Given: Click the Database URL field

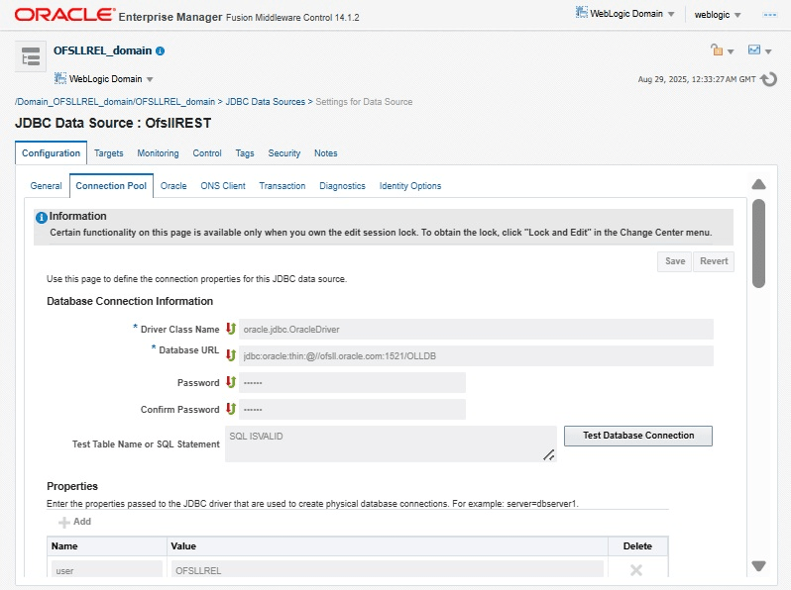Looking at the screenshot, I should click(476, 355).
